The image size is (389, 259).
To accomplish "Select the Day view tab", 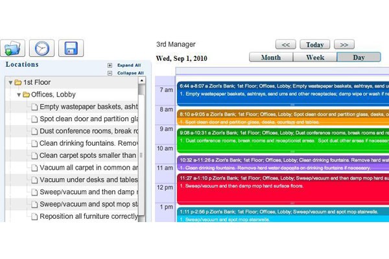I will 359,57.
